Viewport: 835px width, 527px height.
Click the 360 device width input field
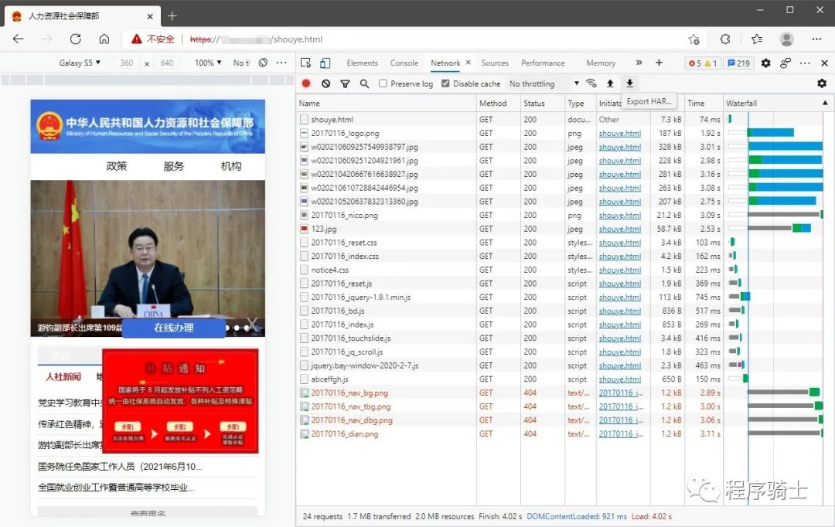pos(126,63)
